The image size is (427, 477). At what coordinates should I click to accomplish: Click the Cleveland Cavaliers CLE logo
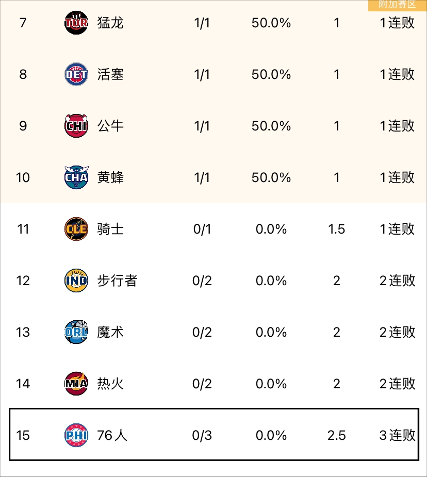click(x=76, y=229)
